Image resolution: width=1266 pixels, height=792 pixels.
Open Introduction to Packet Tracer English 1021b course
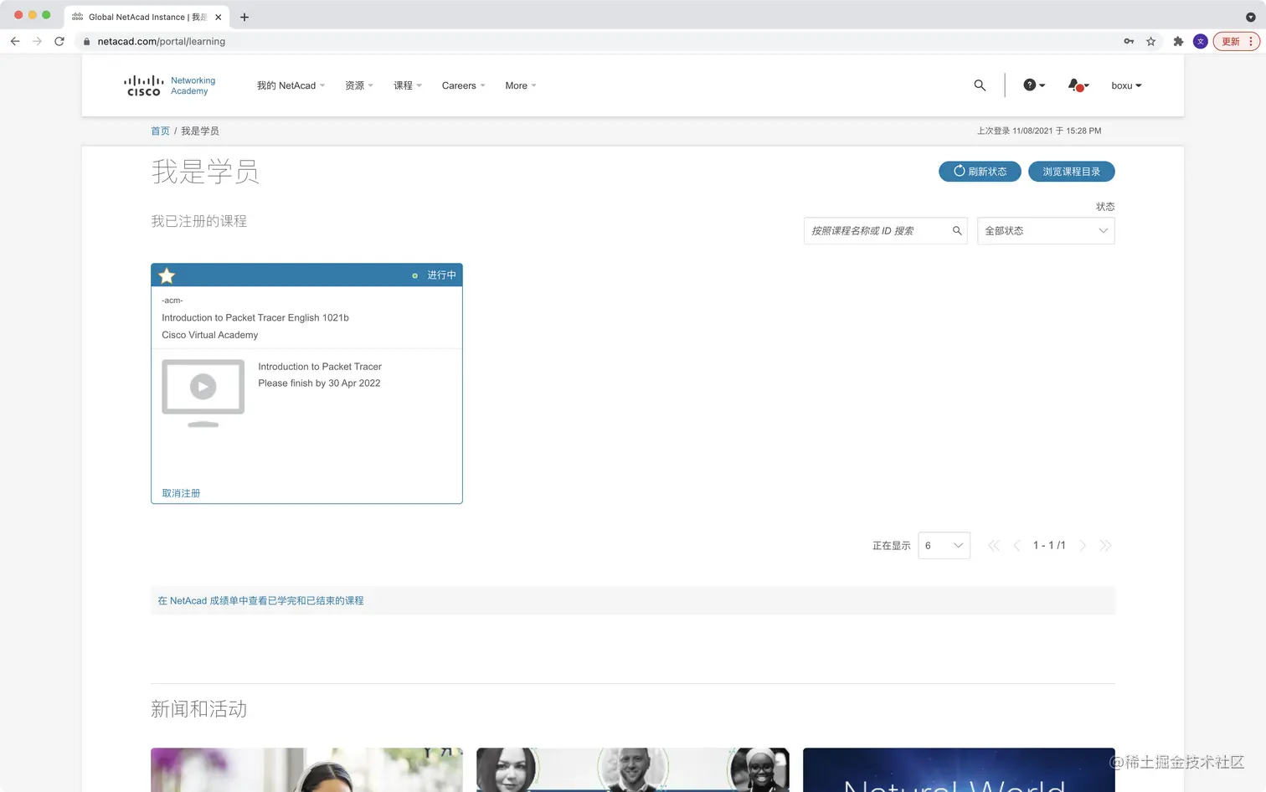(255, 318)
